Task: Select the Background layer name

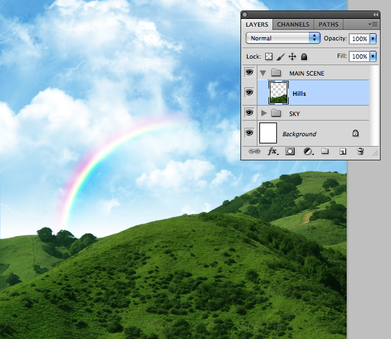Action: click(299, 134)
